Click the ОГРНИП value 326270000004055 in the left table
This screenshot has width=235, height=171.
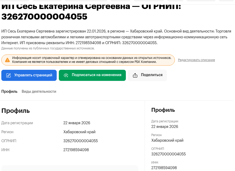coord(81,141)
